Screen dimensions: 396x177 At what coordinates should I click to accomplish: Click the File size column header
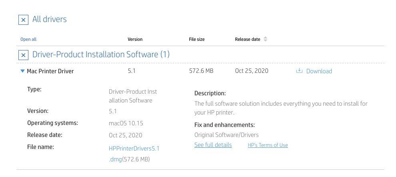tap(197, 39)
